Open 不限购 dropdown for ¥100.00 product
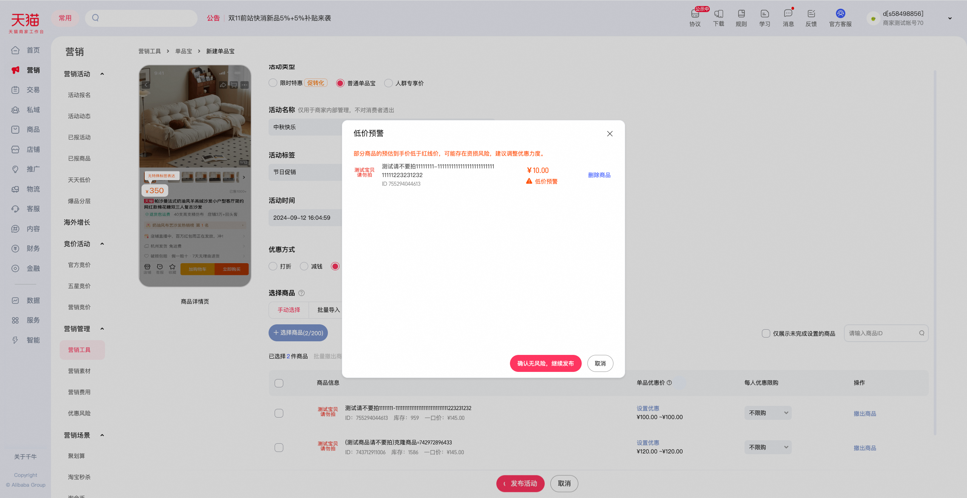The image size is (967, 498). 768,413
